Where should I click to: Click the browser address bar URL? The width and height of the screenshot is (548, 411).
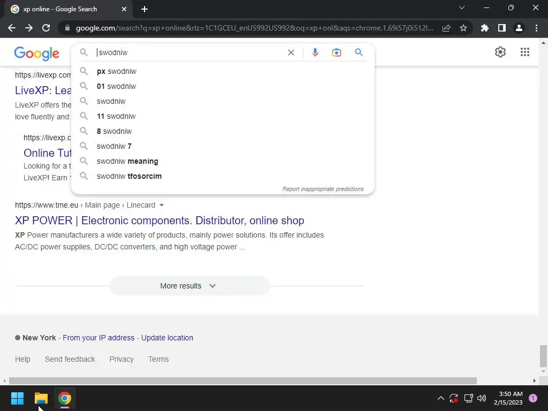click(254, 28)
